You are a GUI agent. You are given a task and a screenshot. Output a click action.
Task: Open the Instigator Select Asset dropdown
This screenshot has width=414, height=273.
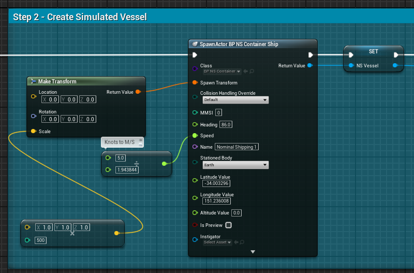[217, 242]
